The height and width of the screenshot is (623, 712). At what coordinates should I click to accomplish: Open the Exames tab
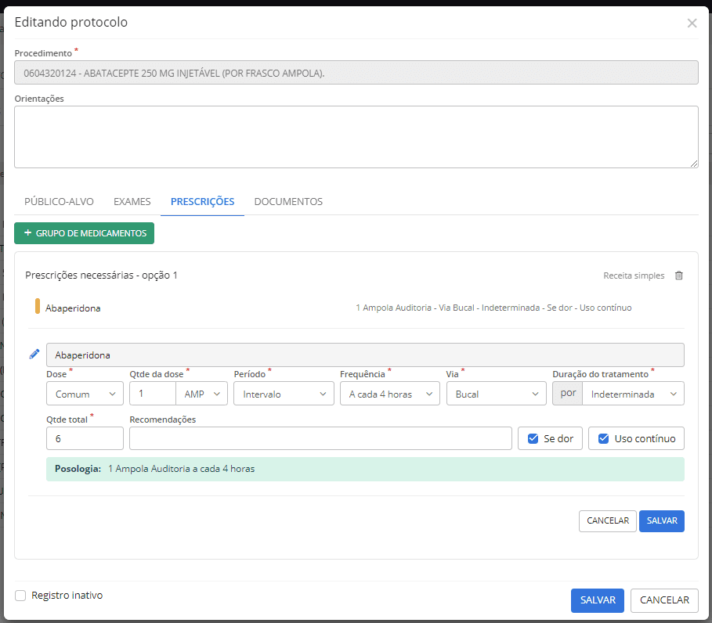(132, 201)
